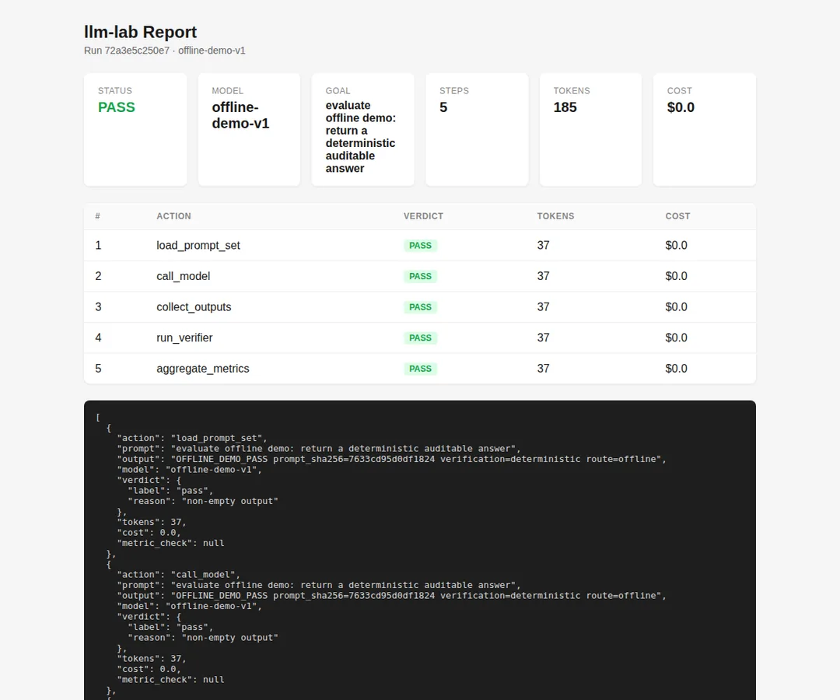Click the PASS badge in the run_verifier row
The image size is (840, 700).
pos(421,338)
